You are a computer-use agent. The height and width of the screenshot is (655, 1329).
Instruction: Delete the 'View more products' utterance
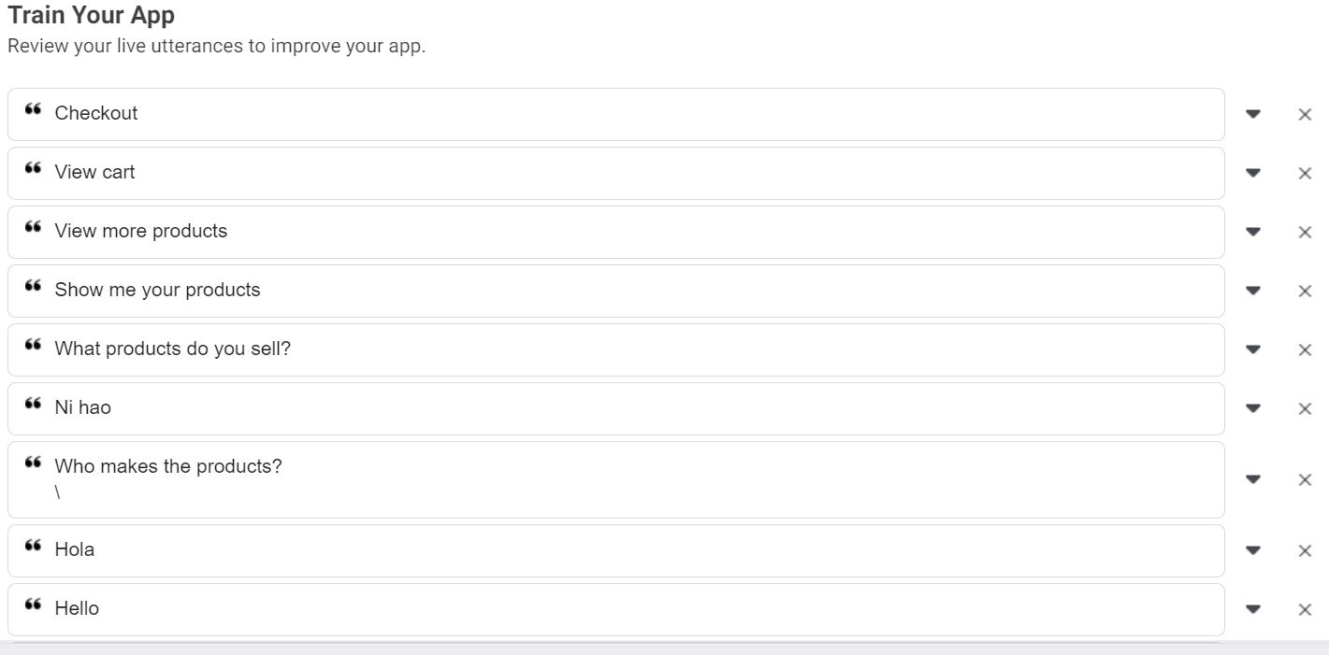(x=1305, y=233)
